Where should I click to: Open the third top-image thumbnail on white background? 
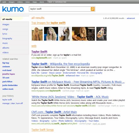point(65,34)
